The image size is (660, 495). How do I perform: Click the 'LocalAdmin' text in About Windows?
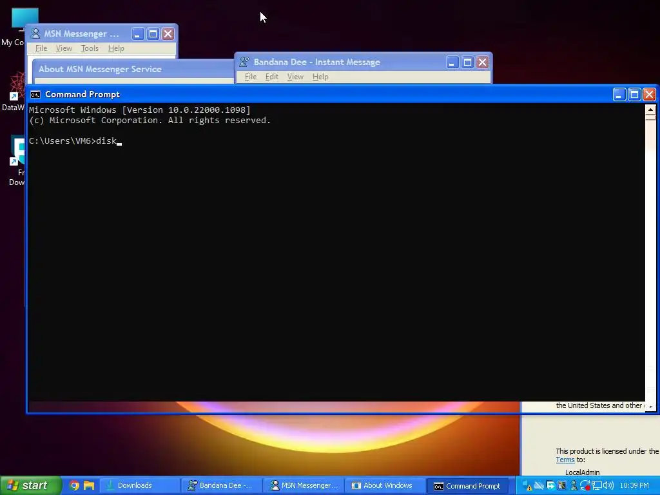pos(582,472)
